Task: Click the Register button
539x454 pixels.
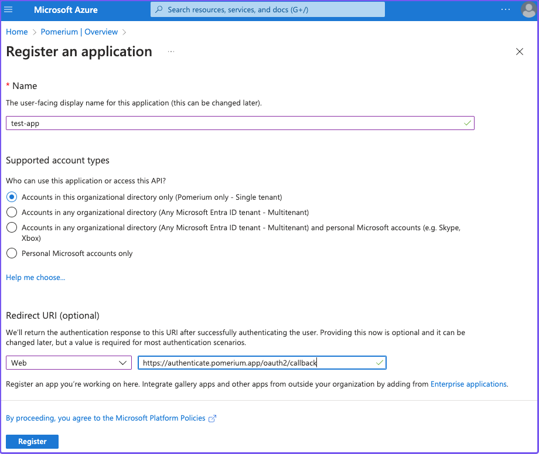Action: (x=32, y=441)
